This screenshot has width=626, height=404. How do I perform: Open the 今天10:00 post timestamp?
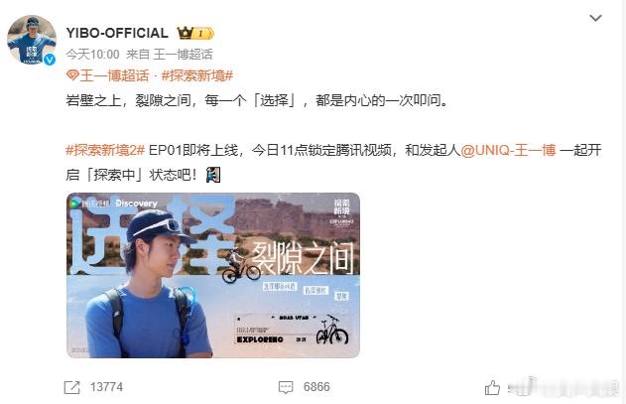coord(92,55)
